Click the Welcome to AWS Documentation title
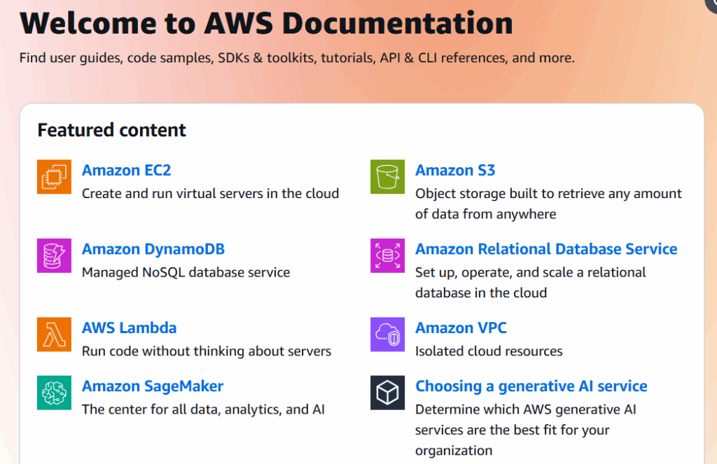This screenshot has height=464, width=717. click(266, 23)
